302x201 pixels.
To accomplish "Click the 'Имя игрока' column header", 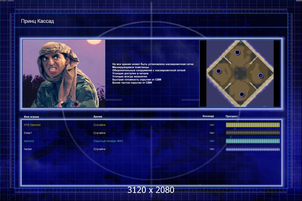I will 32,117.
